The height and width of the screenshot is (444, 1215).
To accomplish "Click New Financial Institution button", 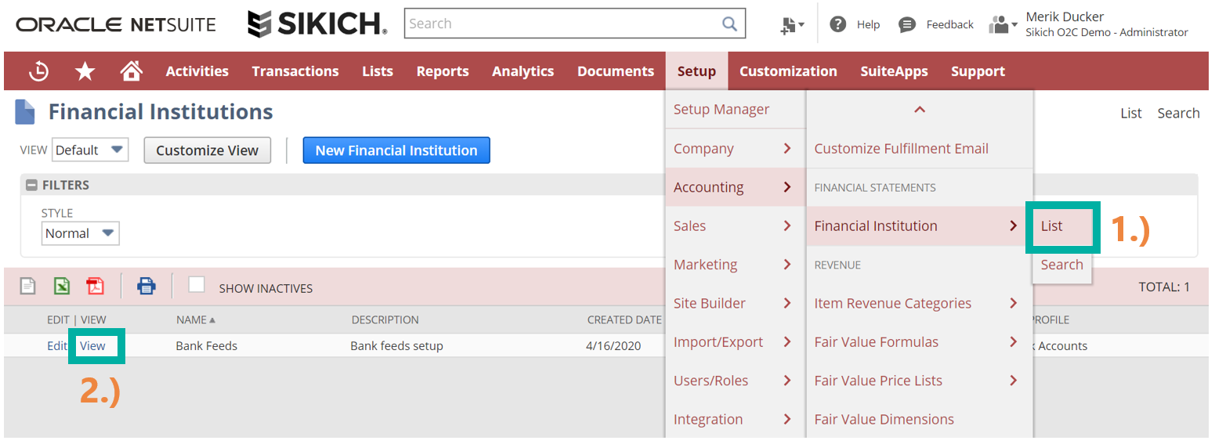I will pyautogui.click(x=396, y=150).
